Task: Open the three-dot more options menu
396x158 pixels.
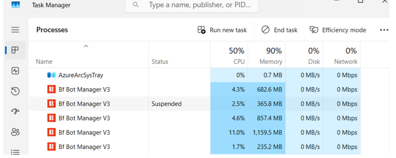Action: [384, 30]
